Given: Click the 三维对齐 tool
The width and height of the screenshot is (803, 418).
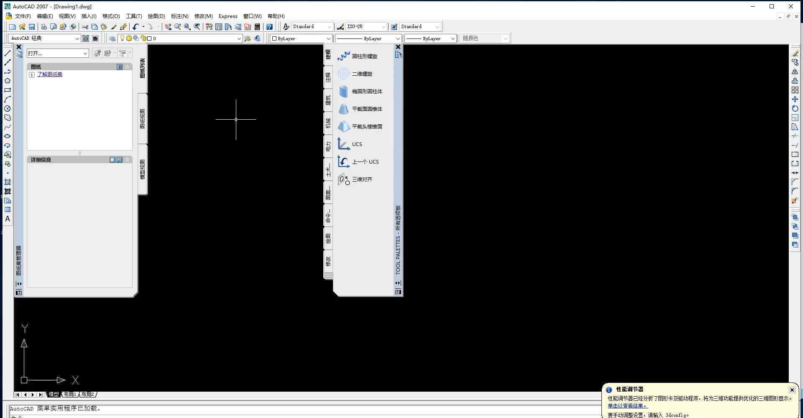Looking at the screenshot, I should [x=355, y=179].
